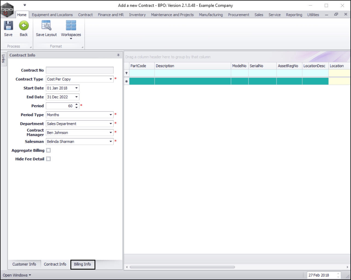Click the grid horizontal scrollbar thumb
This screenshot has width=351, height=280.
[x=182, y=267]
